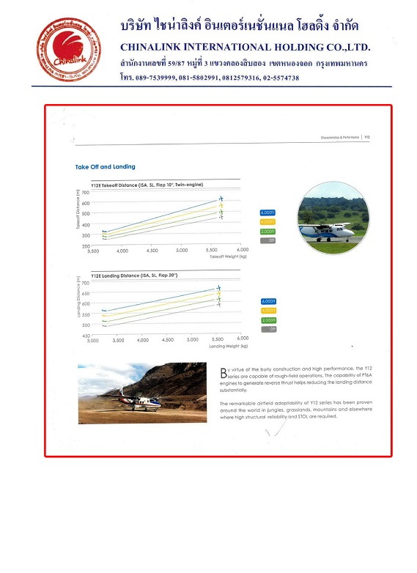Image resolution: width=417 pixels, height=573 pixels.
Task: Click the blue airplane marker on landing chart
Action: 218,288
